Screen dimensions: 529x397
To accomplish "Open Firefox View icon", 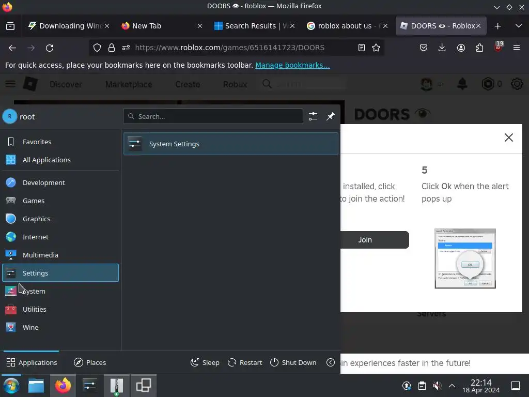I will point(10,26).
